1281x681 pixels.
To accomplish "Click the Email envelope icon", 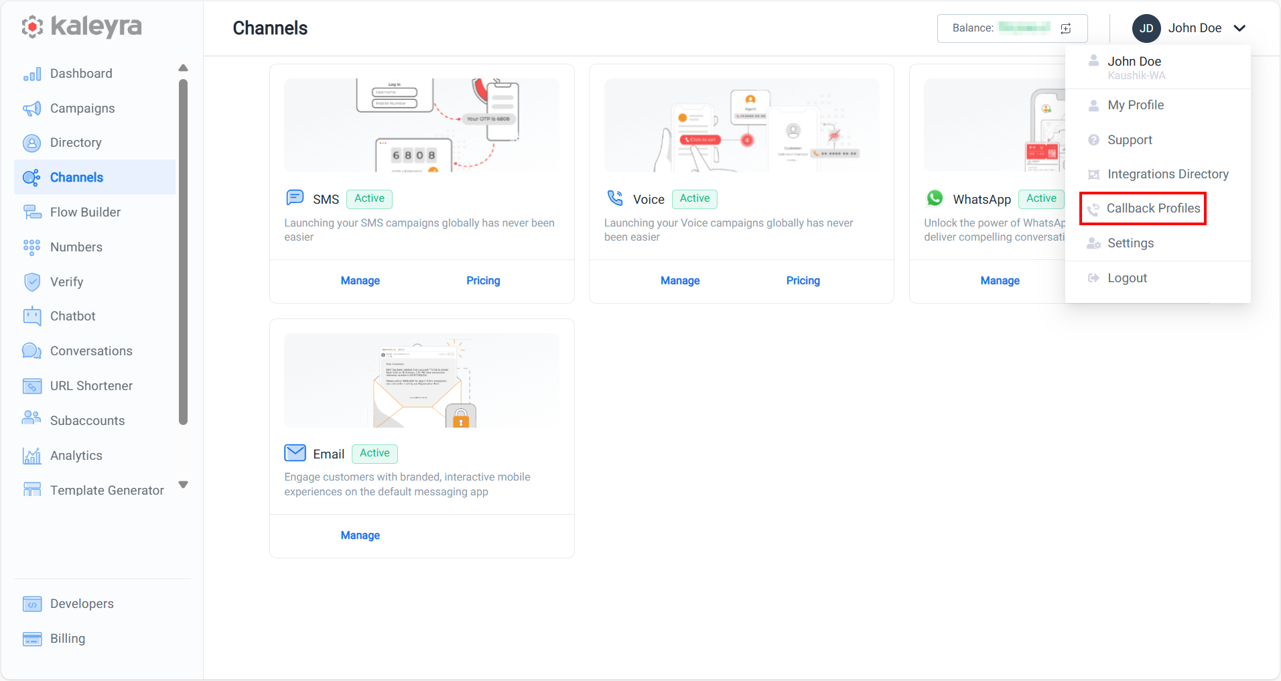I will tap(295, 453).
